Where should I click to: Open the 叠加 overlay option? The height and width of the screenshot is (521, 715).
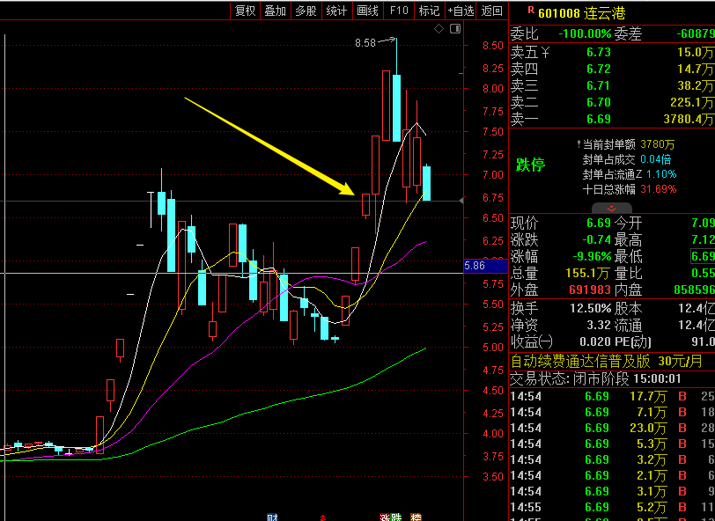tap(276, 11)
